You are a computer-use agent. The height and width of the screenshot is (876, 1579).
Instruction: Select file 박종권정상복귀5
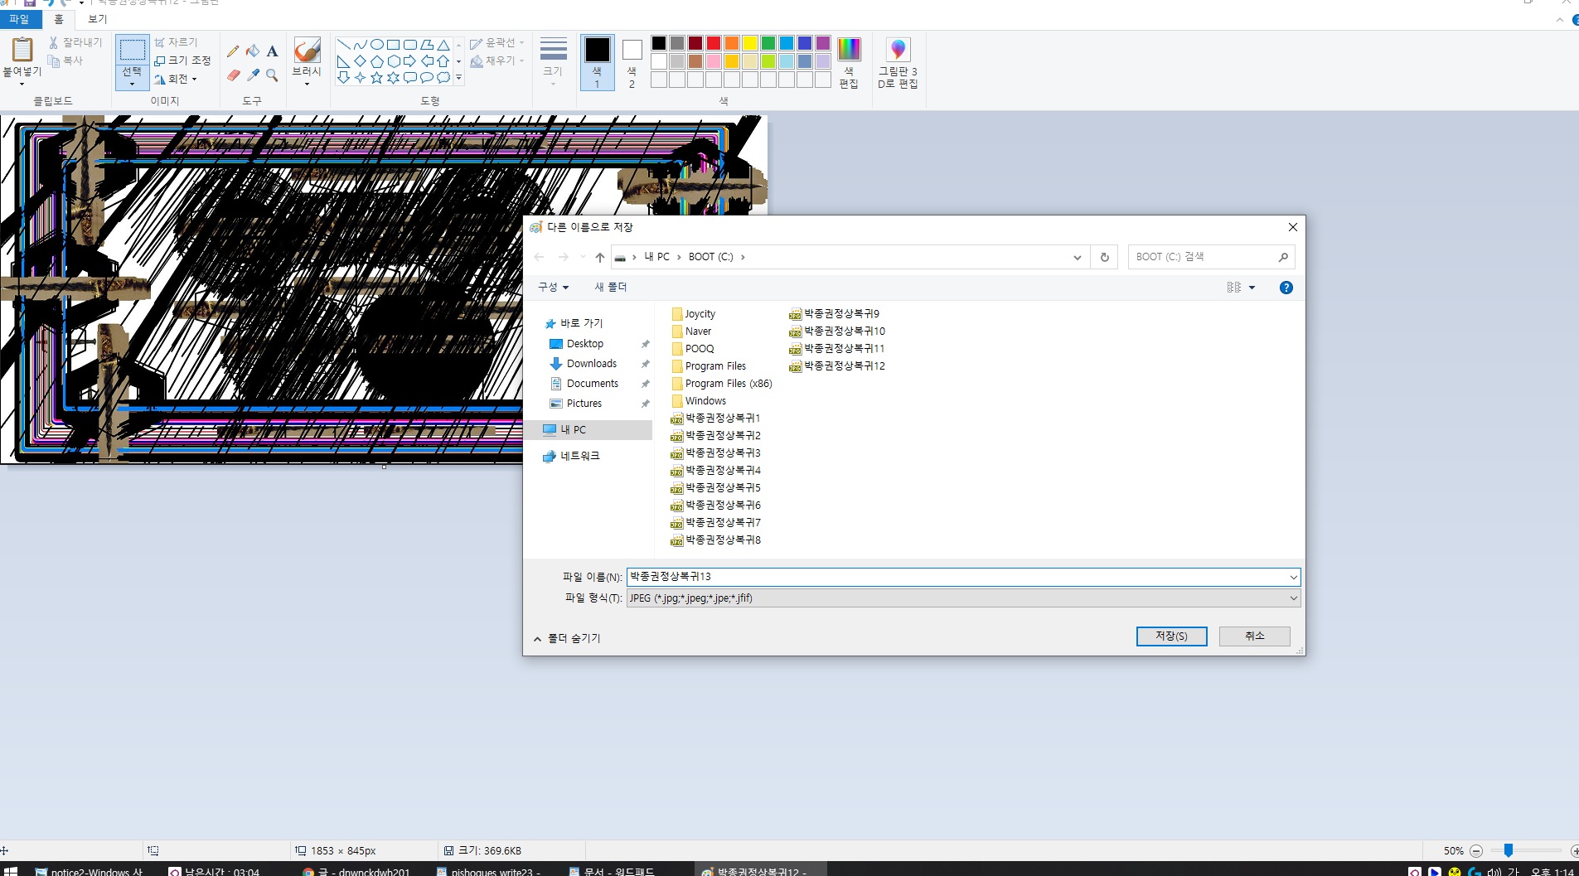tap(716, 487)
